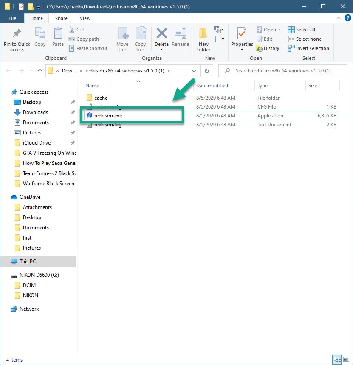353x365 pixels.
Task: Collapse the ribbon with the chevron
Action: [338, 18]
